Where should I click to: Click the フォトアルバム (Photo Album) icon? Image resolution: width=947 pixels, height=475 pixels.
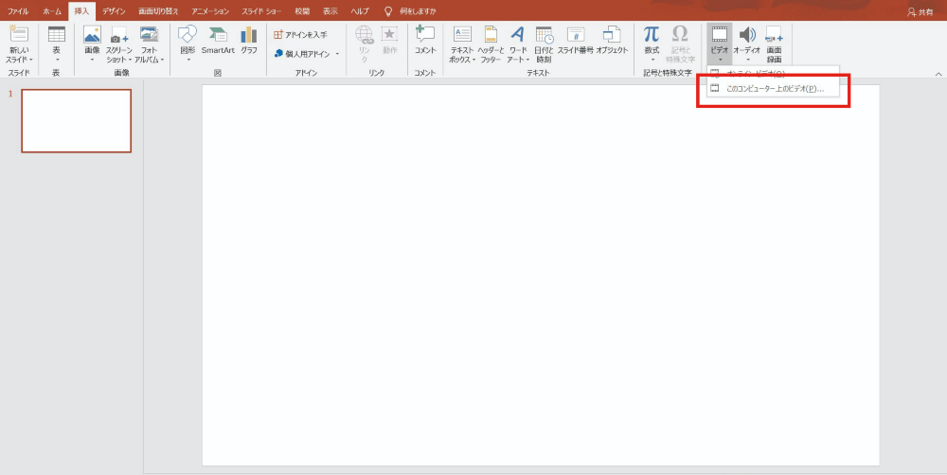(149, 44)
